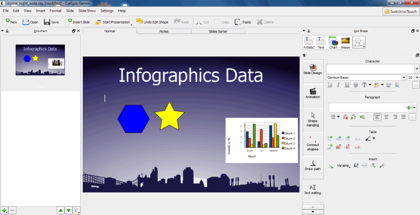Open the shapes collection dropdown button

point(359,42)
